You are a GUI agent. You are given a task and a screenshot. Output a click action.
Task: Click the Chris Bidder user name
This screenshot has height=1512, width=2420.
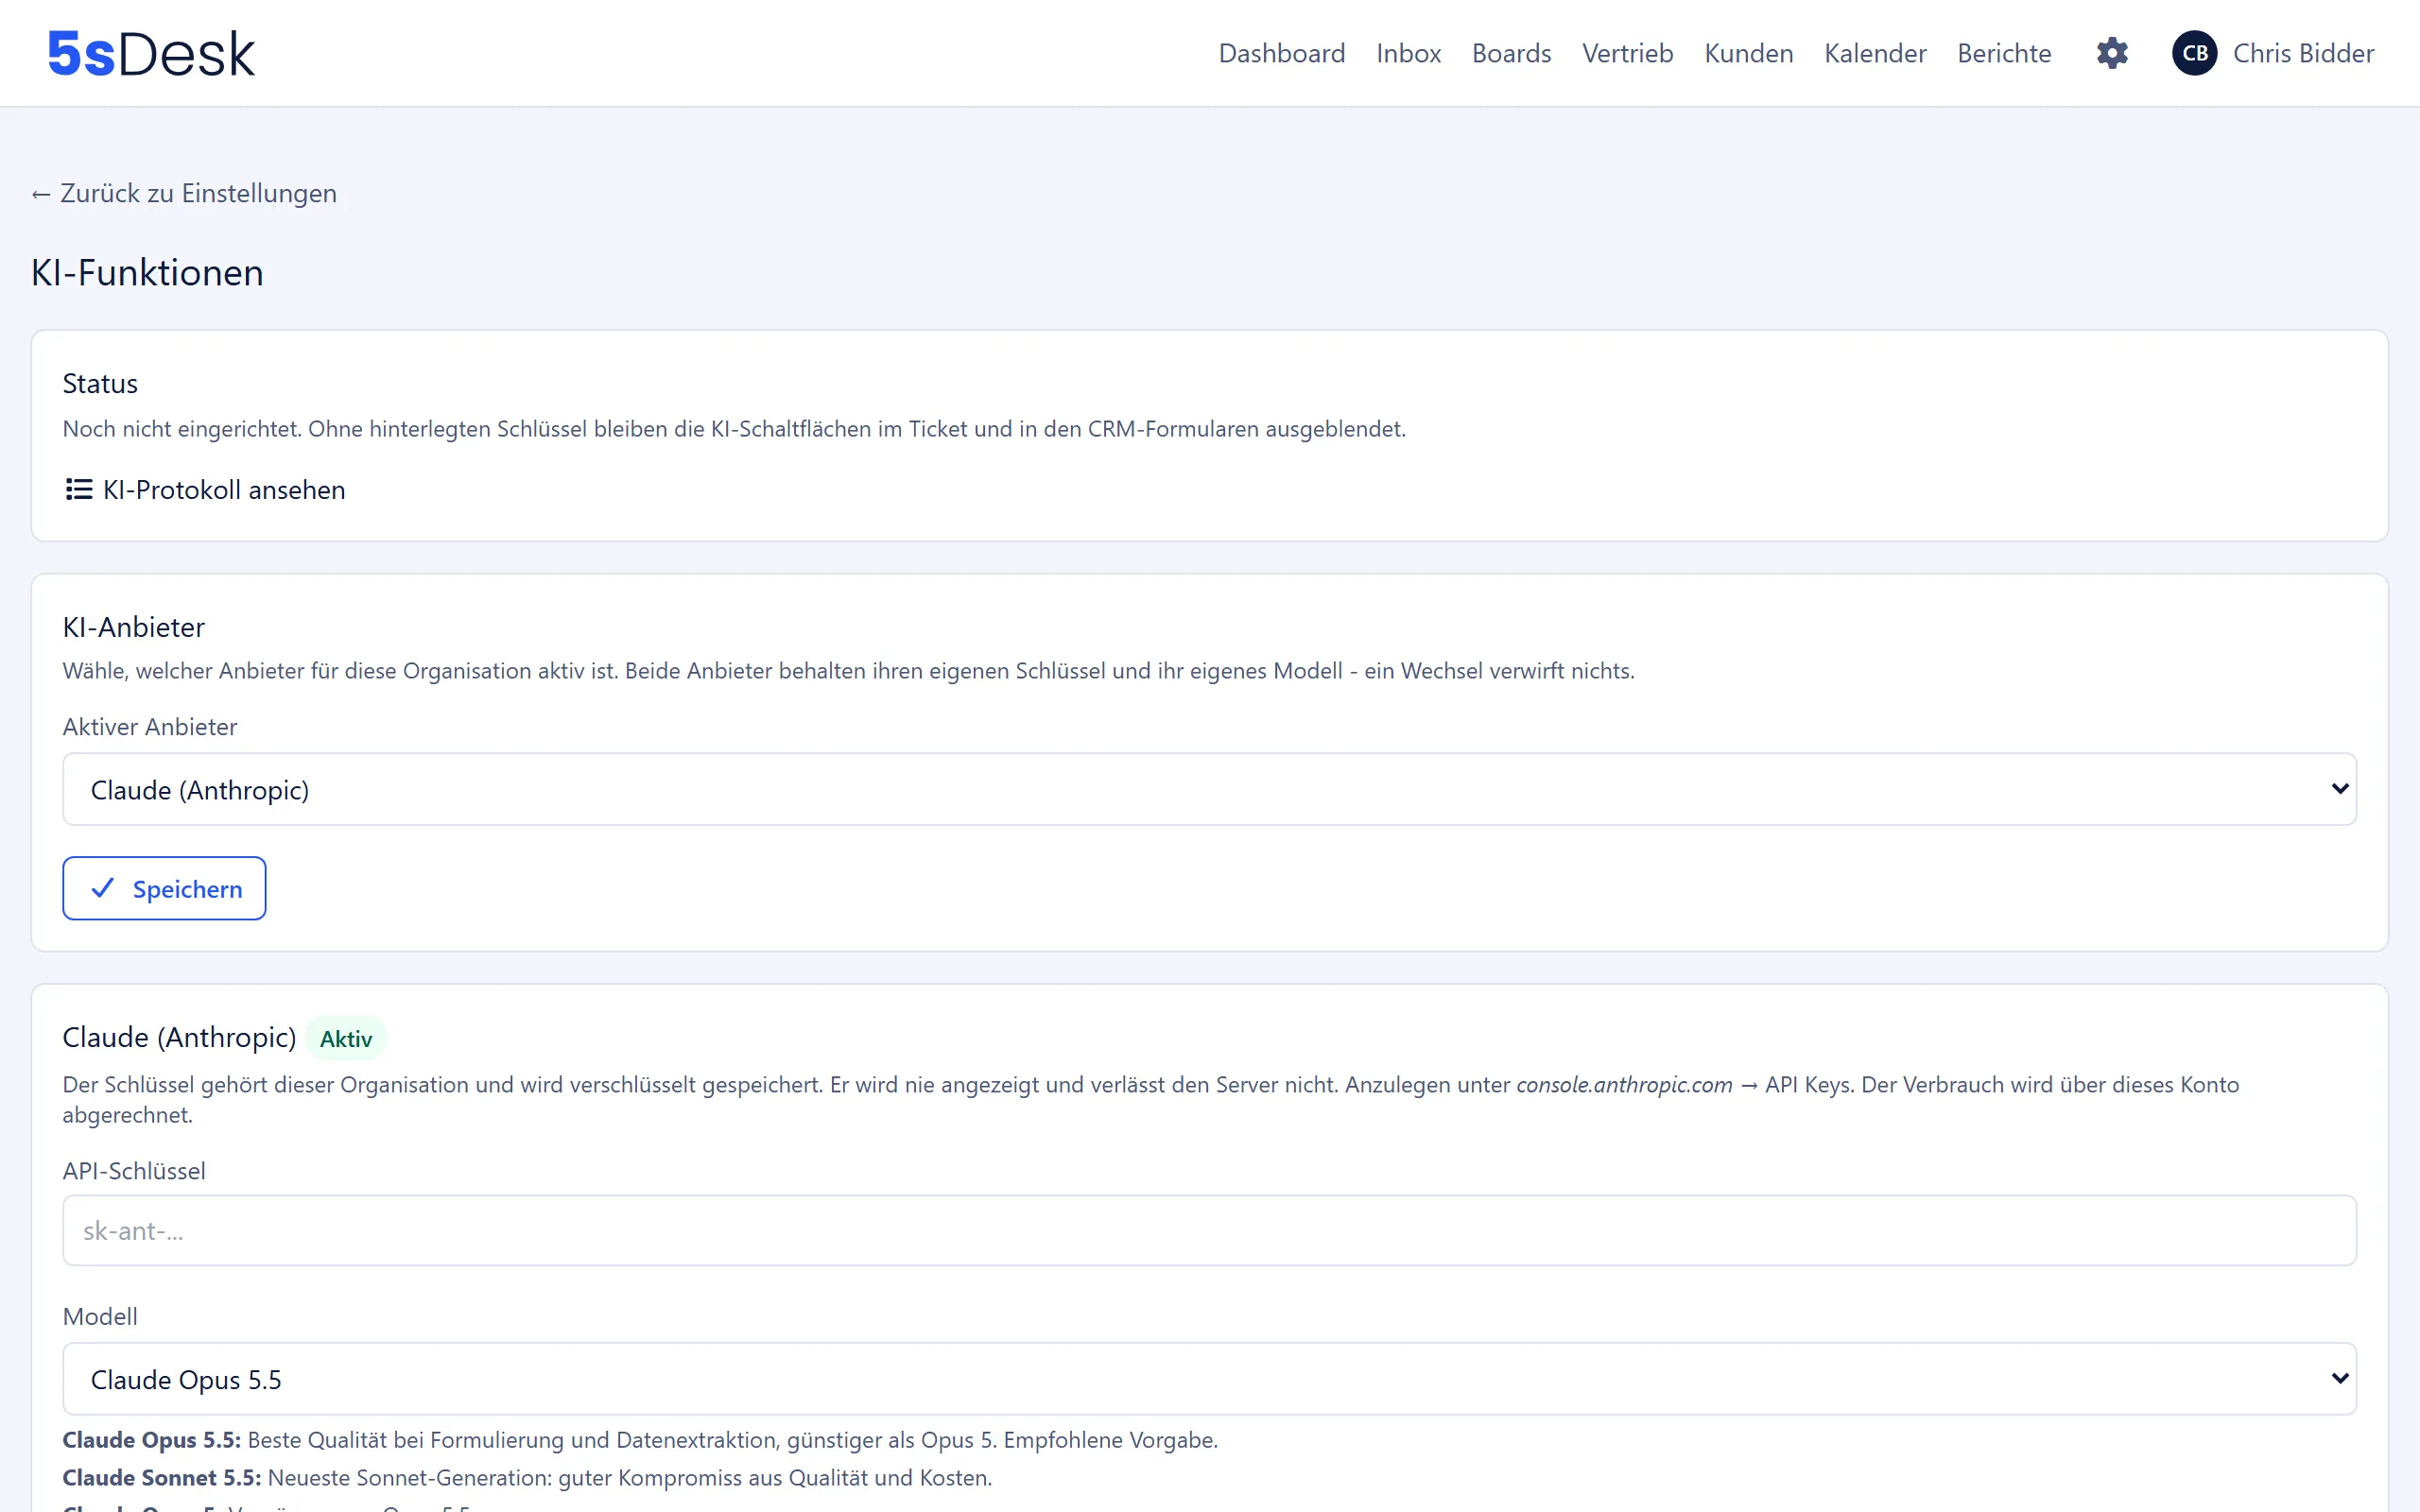click(x=2303, y=53)
